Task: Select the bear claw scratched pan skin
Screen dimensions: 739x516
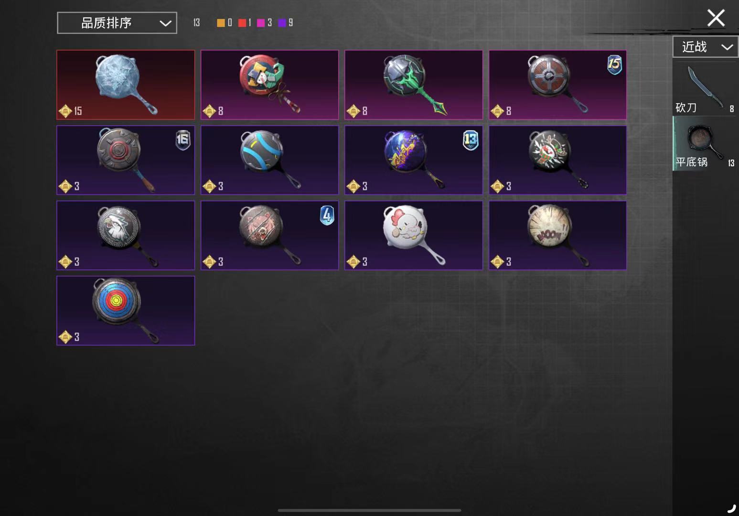Action: click(269, 235)
